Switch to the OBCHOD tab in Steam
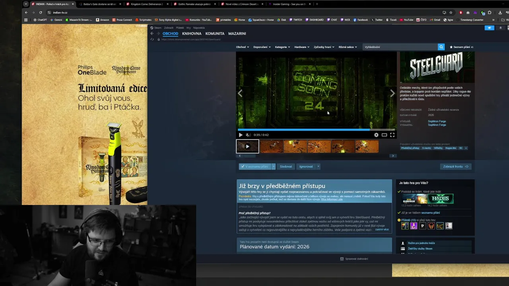The width and height of the screenshot is (509, 286). (x=170, y=34)
